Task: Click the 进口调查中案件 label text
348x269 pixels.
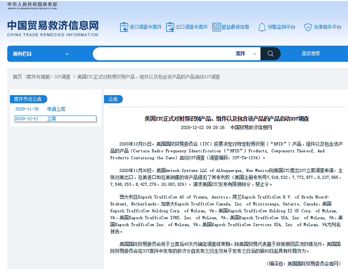Action: coord(146,27)
